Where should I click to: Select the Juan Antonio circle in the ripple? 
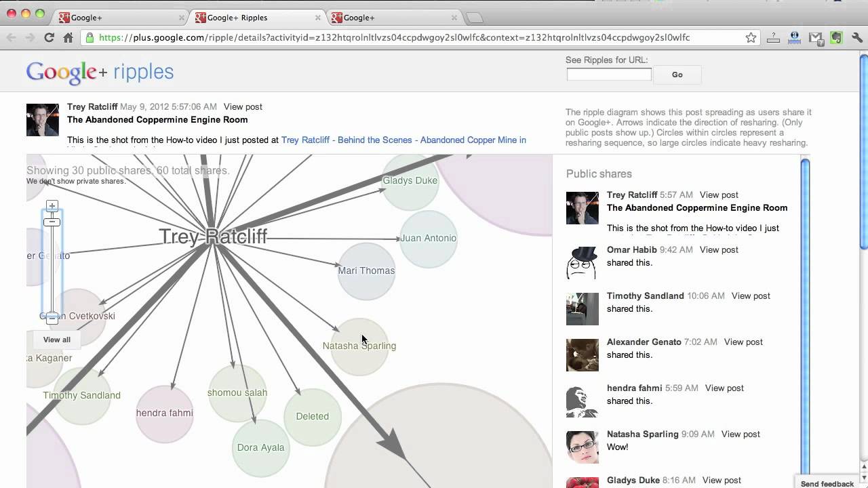point(429,239)
